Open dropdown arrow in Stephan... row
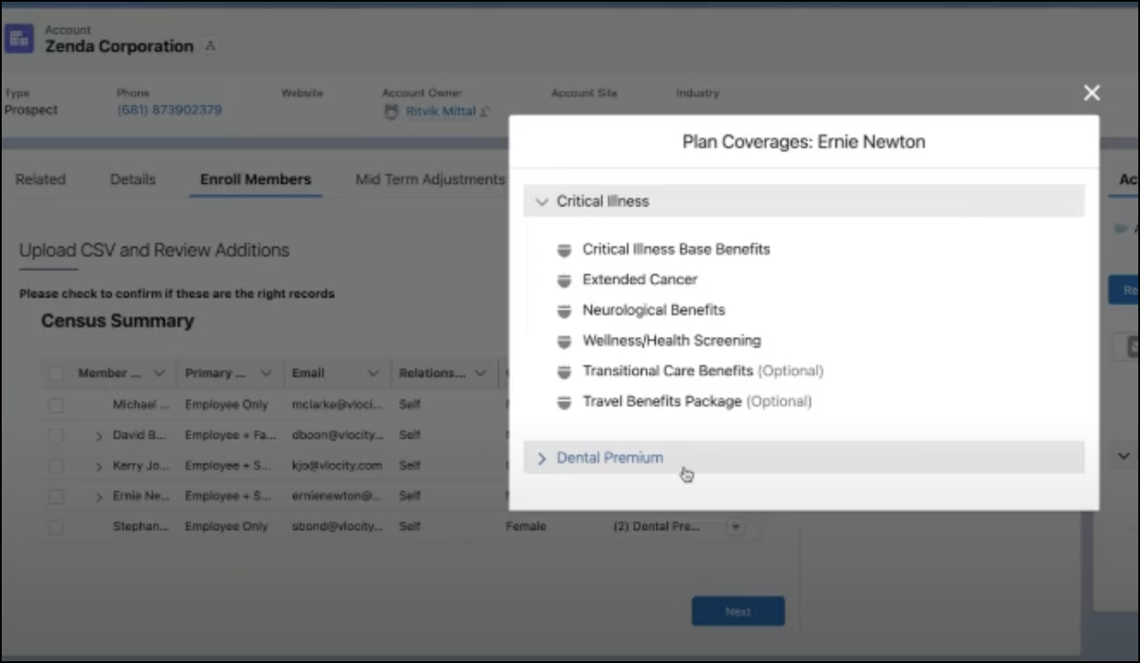The height and width of the screenshot is (663, 1140). tap(734, 527)
